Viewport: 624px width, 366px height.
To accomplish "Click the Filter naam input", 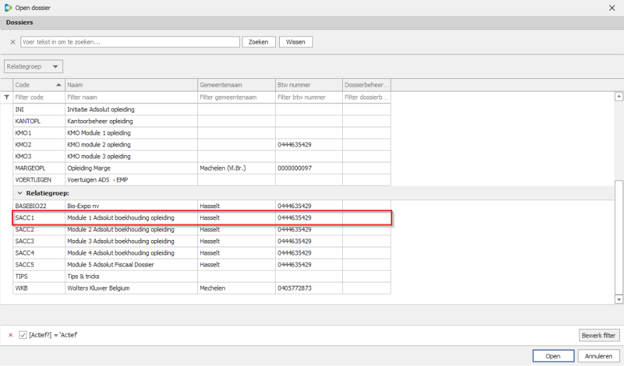I will [132, 97].
